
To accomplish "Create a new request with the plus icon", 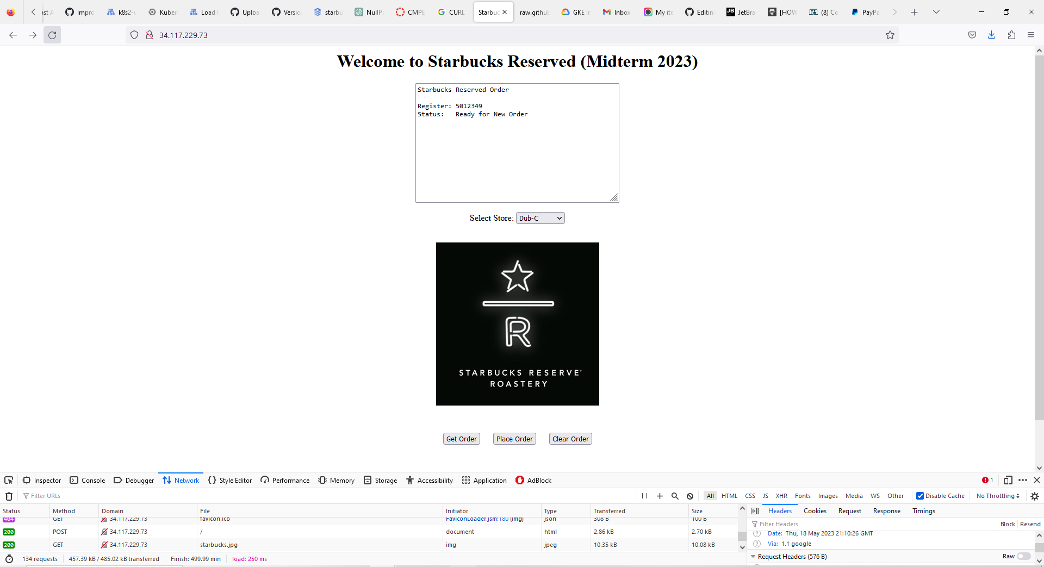I will coord(660,496).
